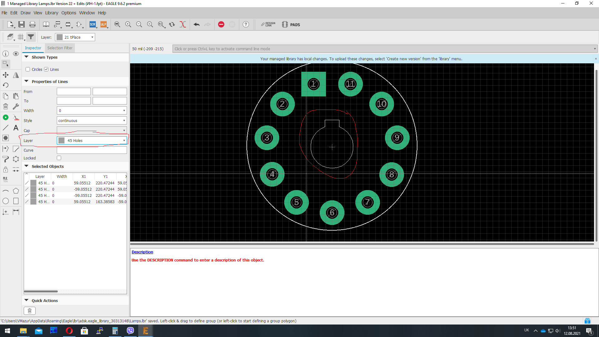Click the gray 45 Holes color swatch
Viewport: 599px width, 337px height.
61,140
